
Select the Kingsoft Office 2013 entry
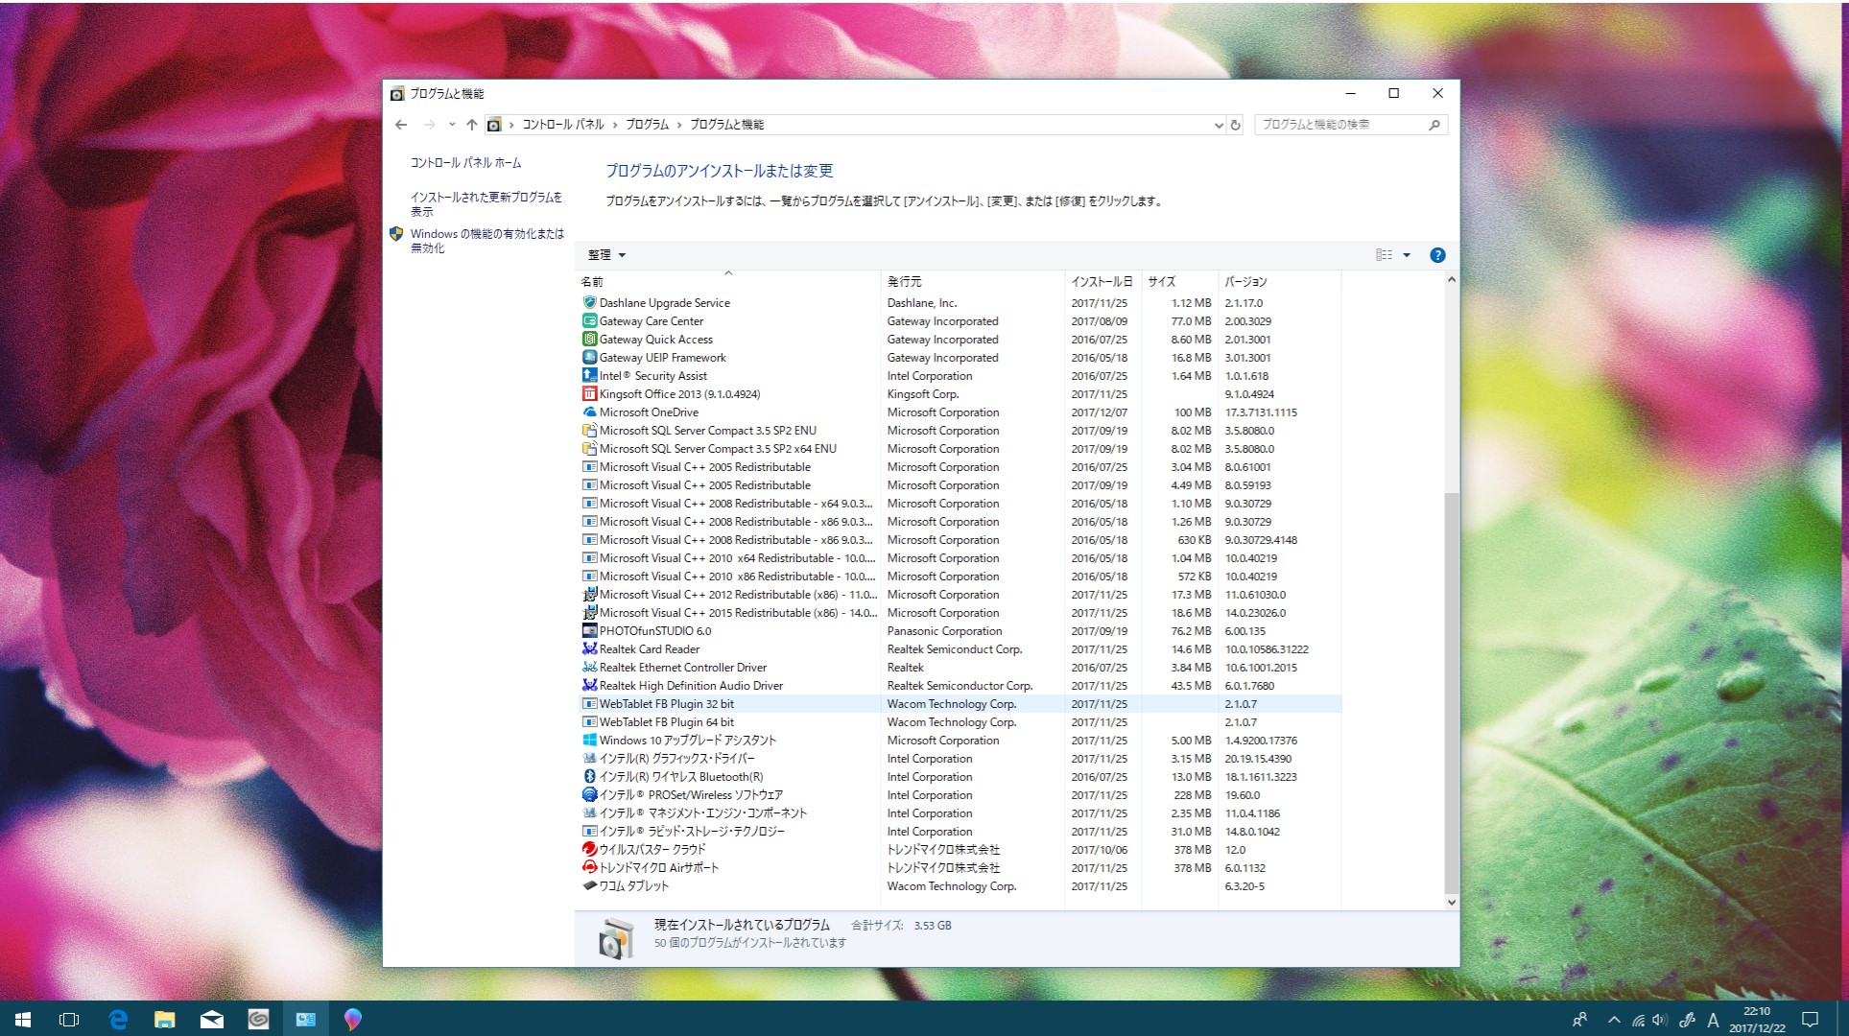(679, 394)
